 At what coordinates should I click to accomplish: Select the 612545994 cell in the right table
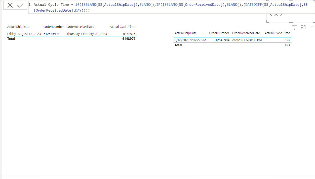point(221,40)
